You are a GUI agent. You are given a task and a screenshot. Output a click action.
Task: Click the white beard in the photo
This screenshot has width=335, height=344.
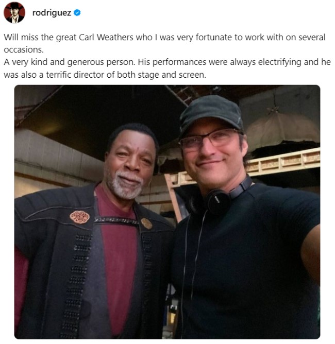pyautogui.click(x=127, y=185)
